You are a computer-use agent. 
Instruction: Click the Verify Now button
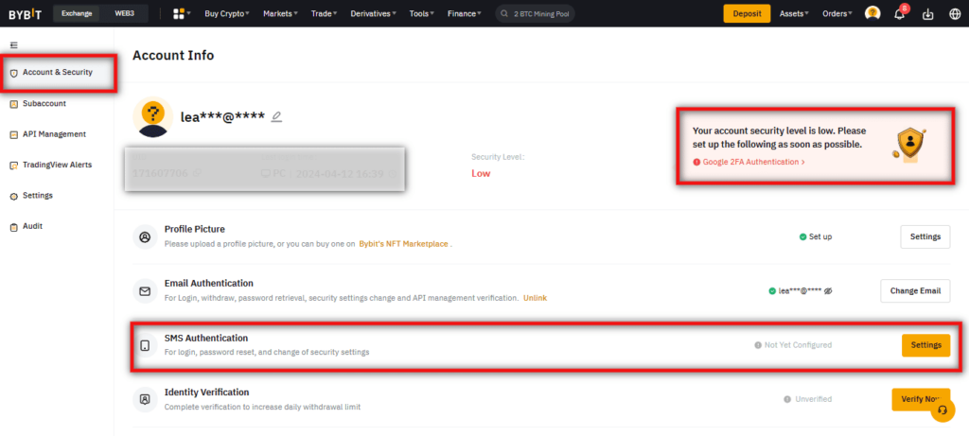(x=920, y=399)
